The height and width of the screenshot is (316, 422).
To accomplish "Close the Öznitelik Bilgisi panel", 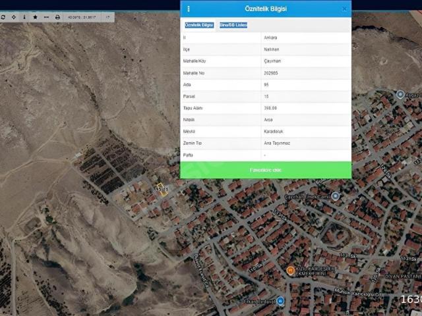I will pyautogui.click(x=344, y=9).
